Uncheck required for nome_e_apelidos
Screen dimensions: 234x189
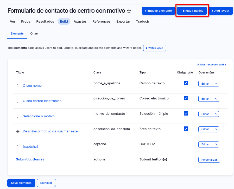186,83
